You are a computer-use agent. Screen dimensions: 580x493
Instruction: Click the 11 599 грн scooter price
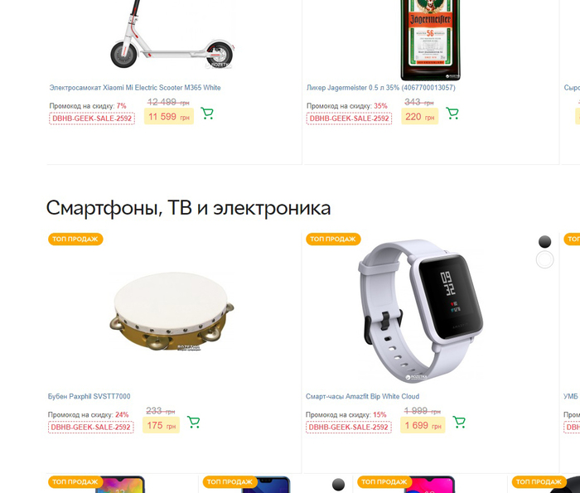click(169, 117)
